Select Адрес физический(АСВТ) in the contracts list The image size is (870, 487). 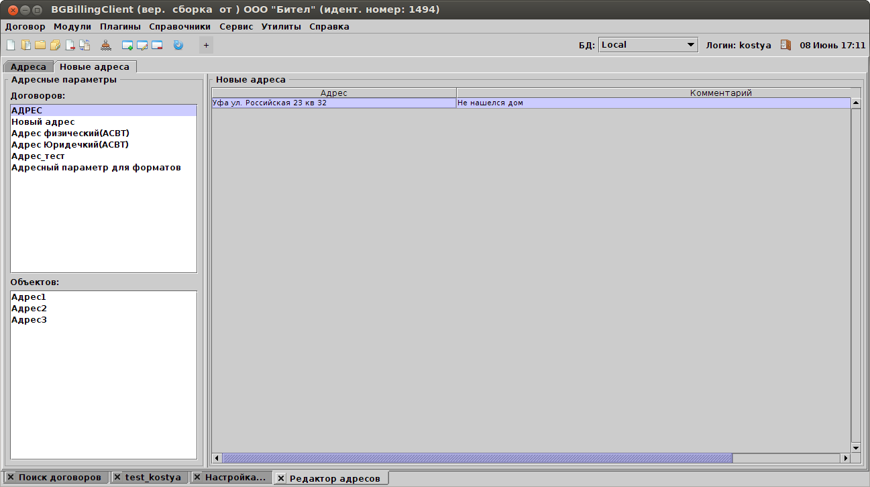[x=70, y=133]
